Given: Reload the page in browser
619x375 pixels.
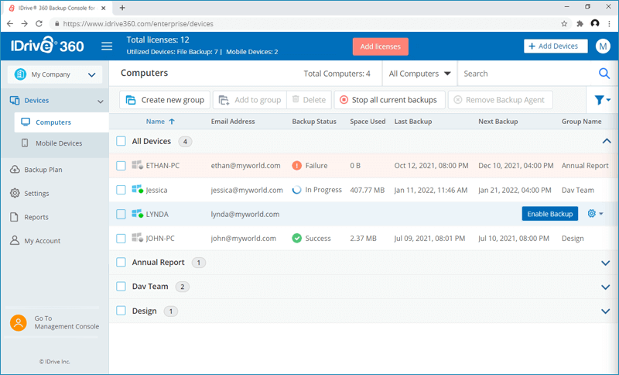Looking at the screenshot, I should (39, 24).
